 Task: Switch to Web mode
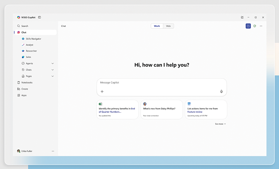pos(168,26)
